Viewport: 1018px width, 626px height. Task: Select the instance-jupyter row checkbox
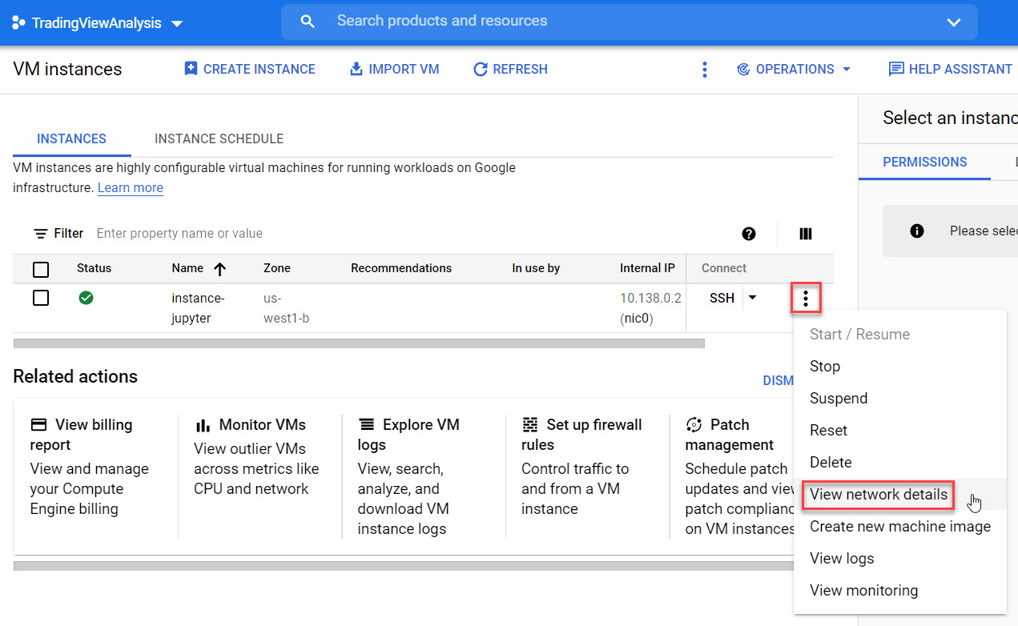41,298
